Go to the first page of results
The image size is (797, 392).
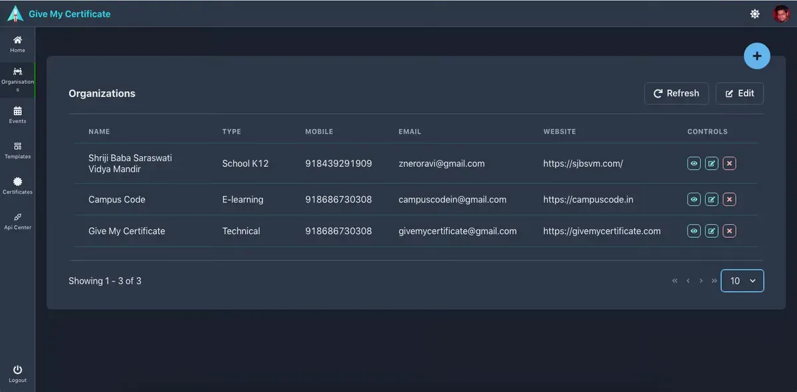675,281
